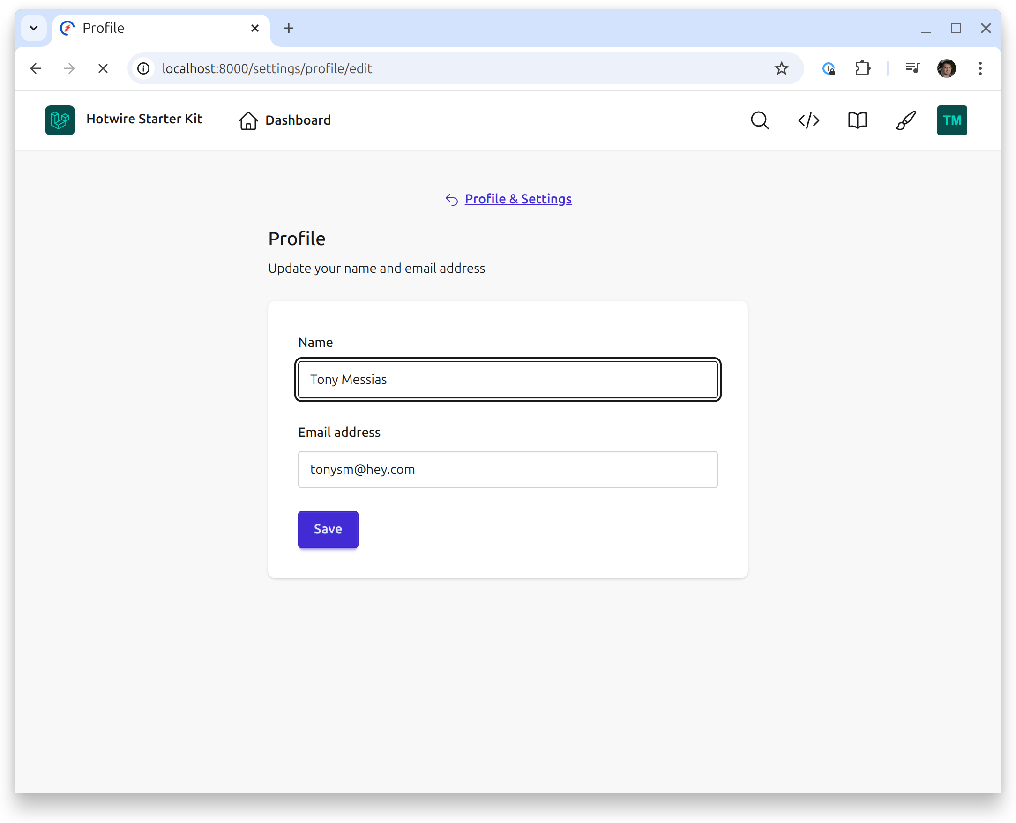
Task: Click the media control icon in toolbar
Action: [912, 69]
